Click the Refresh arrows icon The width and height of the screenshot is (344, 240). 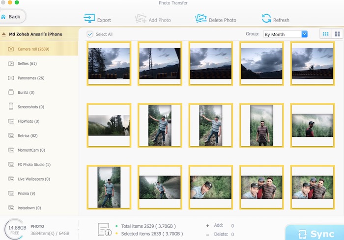click(x=266, y=18)
